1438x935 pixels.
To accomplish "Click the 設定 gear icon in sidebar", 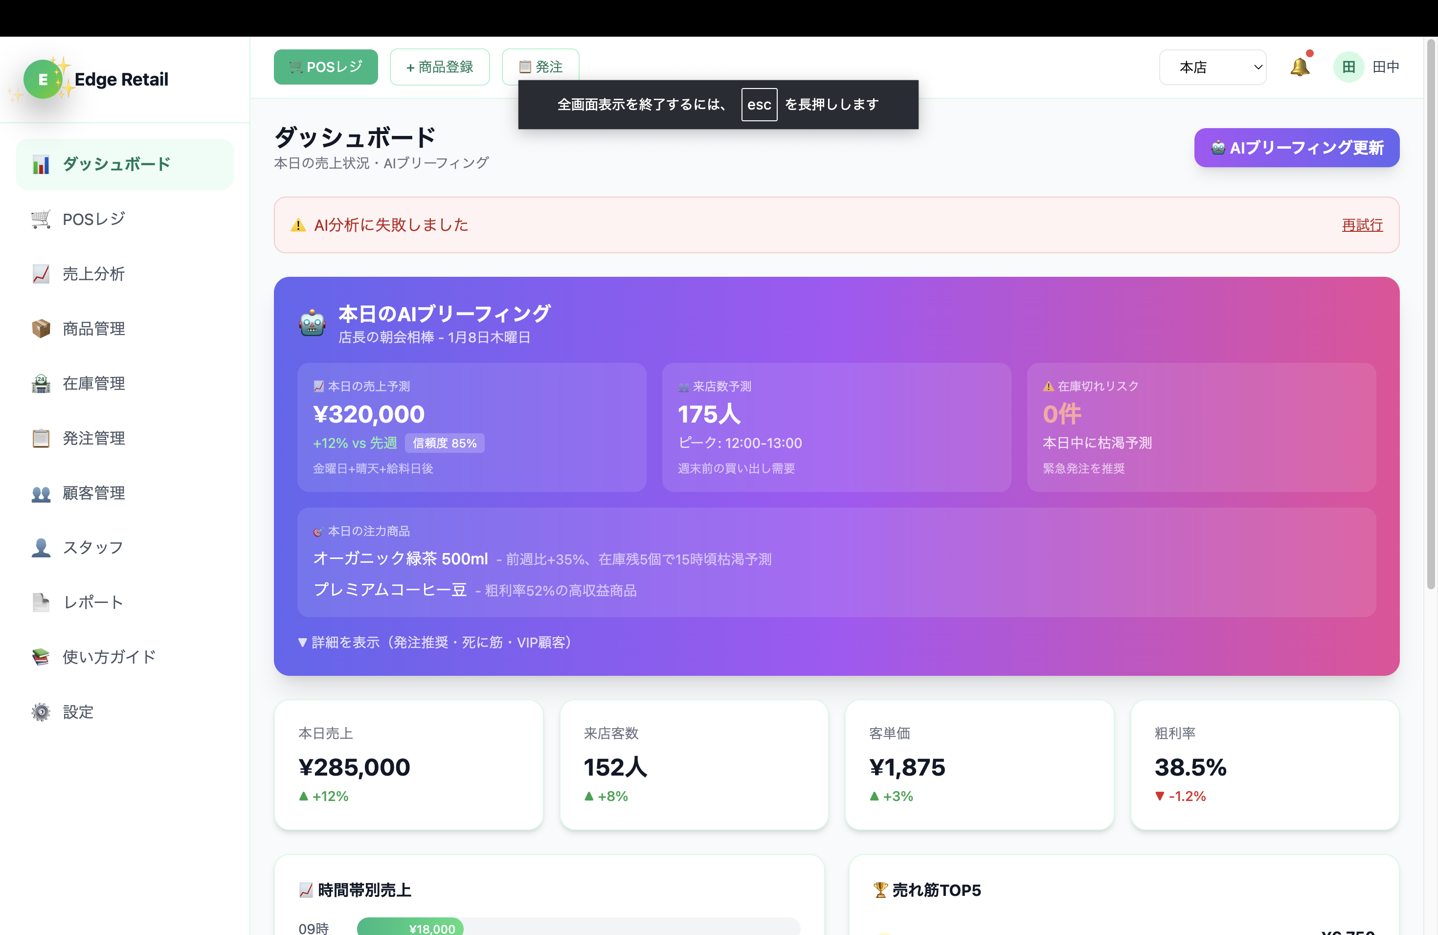I will coord(41,712).
